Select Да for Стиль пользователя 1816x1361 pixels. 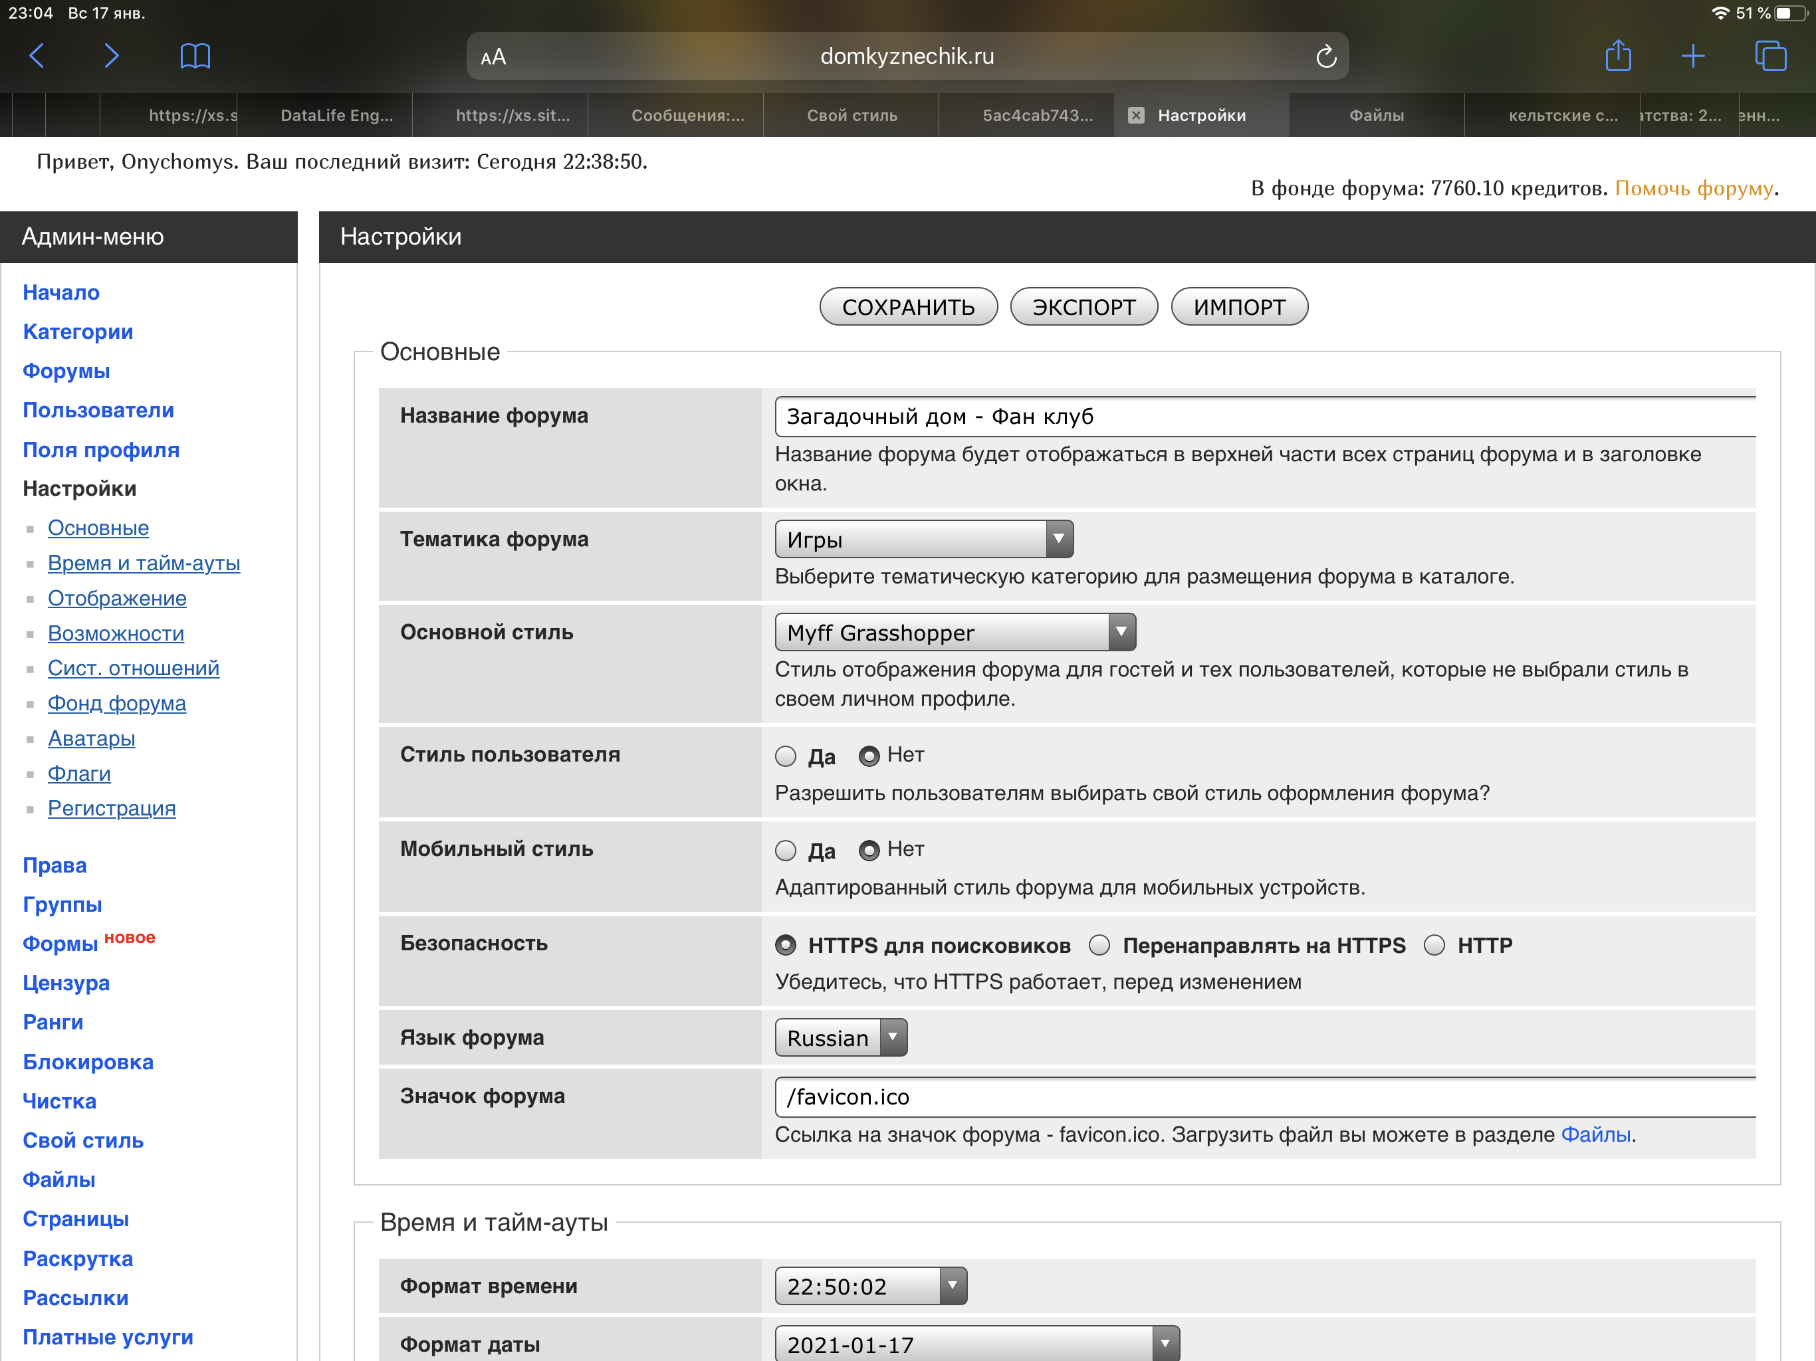click(x=786, y=756)
